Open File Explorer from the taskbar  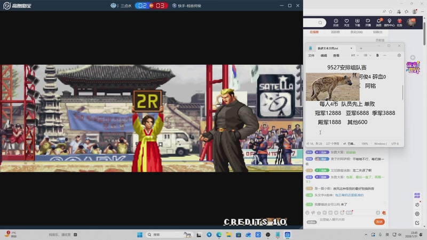(x=229, y=235)
